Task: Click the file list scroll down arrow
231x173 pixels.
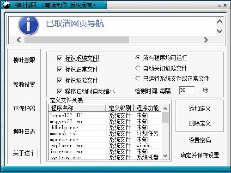Action: click(x=165, y=156)
